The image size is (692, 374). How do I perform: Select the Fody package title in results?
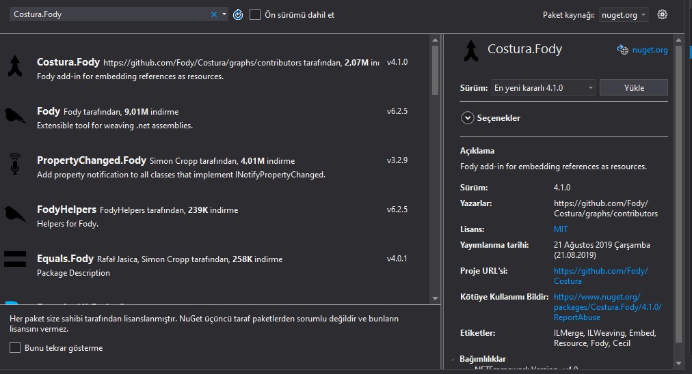point(49,111)
